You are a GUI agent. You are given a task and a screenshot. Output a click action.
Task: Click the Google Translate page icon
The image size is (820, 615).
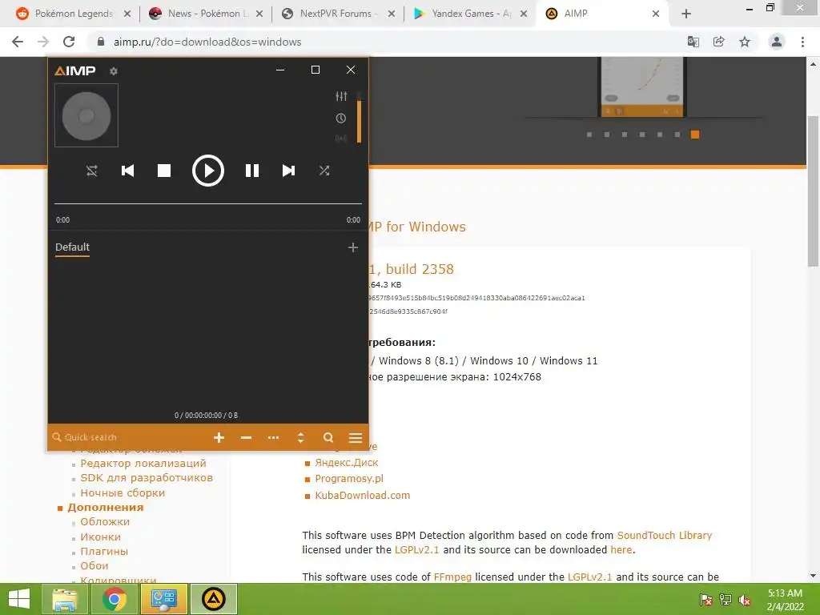693,42
